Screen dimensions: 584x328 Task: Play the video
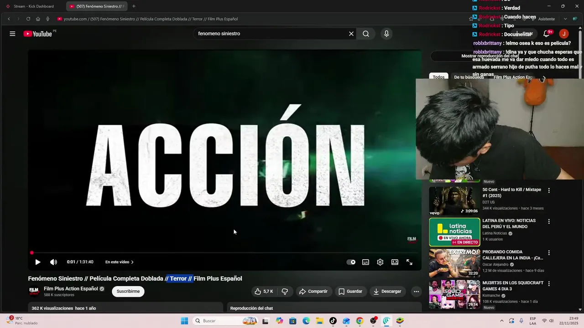tap(38, 262)
